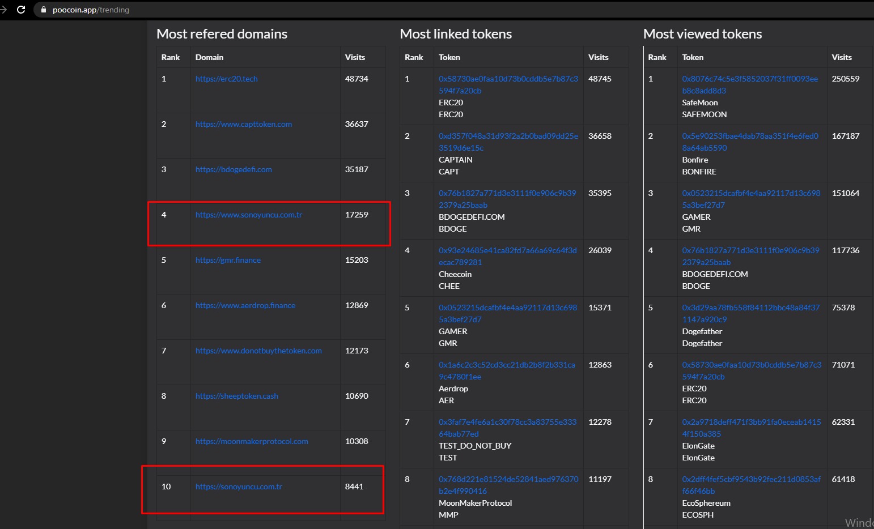Screen dimensions: 874x529
Task: Select visits value 48745 in linked tokens
Action: (600, 79)
